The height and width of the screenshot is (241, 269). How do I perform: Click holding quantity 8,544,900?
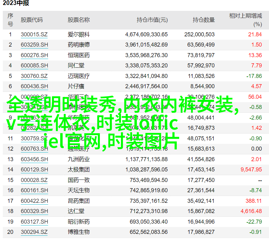click(x=202, y=86)
